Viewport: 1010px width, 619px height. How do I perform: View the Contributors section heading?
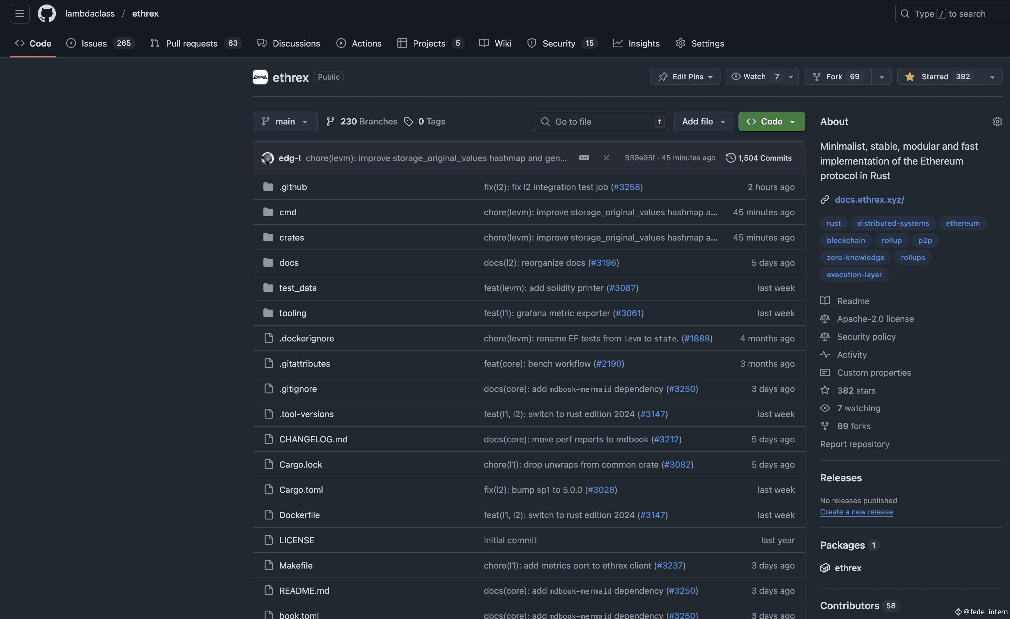(x=849, y=606)
